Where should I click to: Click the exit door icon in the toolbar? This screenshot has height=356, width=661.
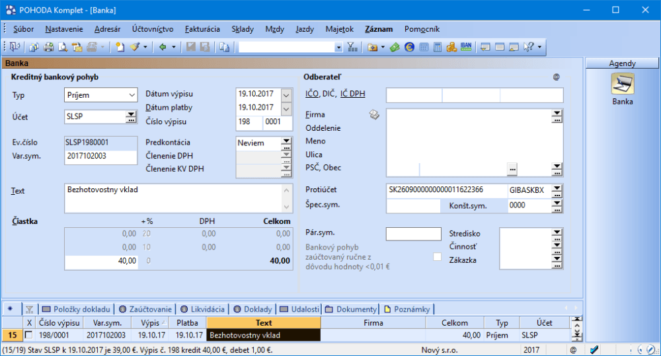point(15,47)
